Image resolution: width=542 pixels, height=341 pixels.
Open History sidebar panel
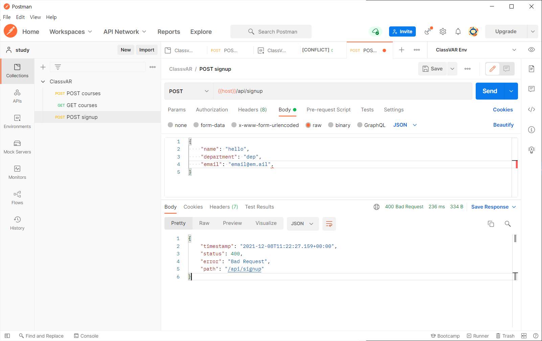(17, 223)
